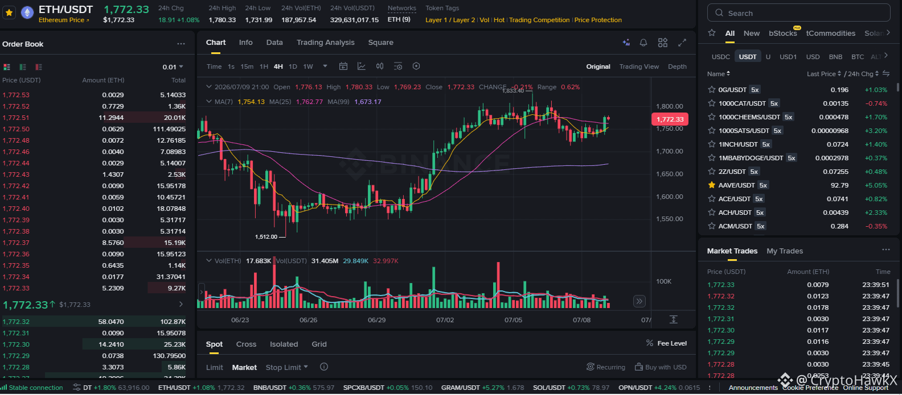Image resolution: width=902 pixels, height=395 pixels.
Task: Open technical indicators line chart icon
Action: tap(362, 66)
